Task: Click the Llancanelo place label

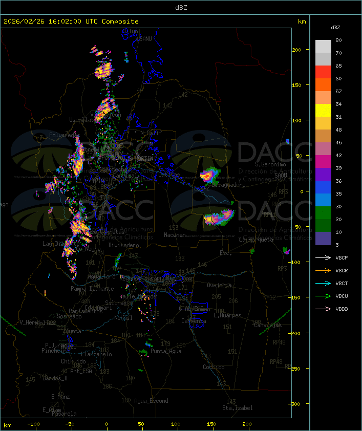Action: (x=96, y=354)
